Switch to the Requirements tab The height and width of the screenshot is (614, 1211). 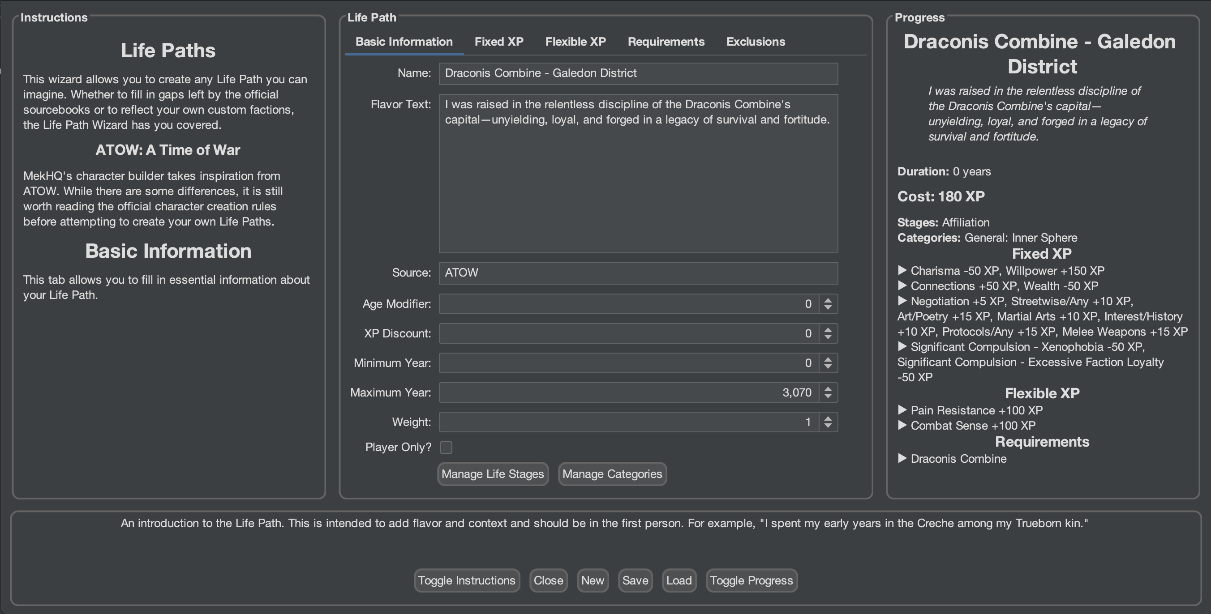(666, 42)
